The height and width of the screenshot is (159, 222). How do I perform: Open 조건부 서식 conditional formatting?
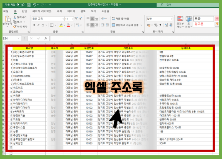click(x=180, y=22)
